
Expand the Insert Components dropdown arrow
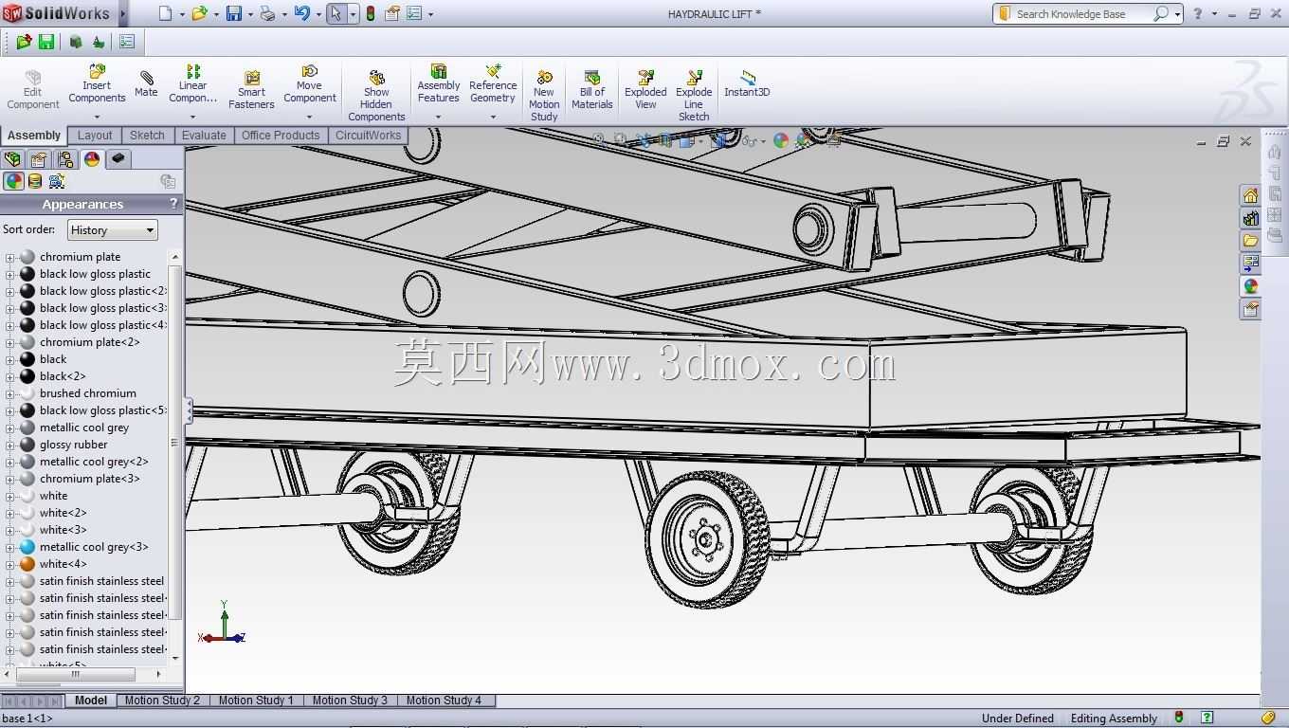[97, 118]
